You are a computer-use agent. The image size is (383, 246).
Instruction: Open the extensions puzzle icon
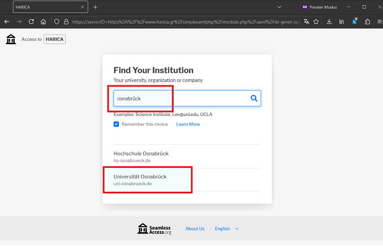(x=367, y=21)
